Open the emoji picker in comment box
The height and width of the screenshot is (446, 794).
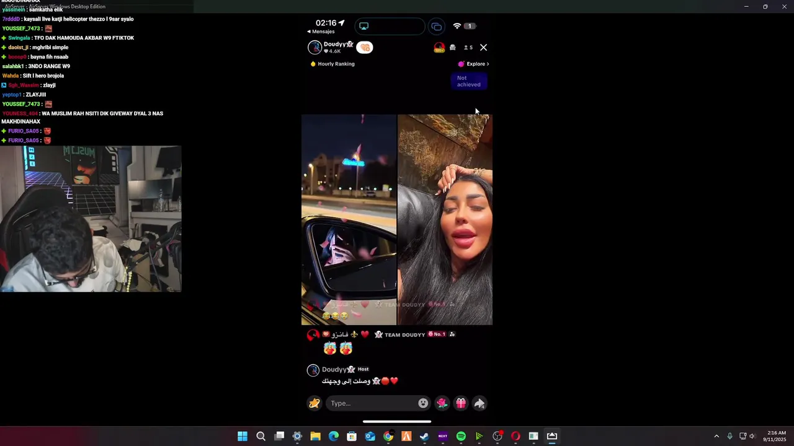[423, 403]
